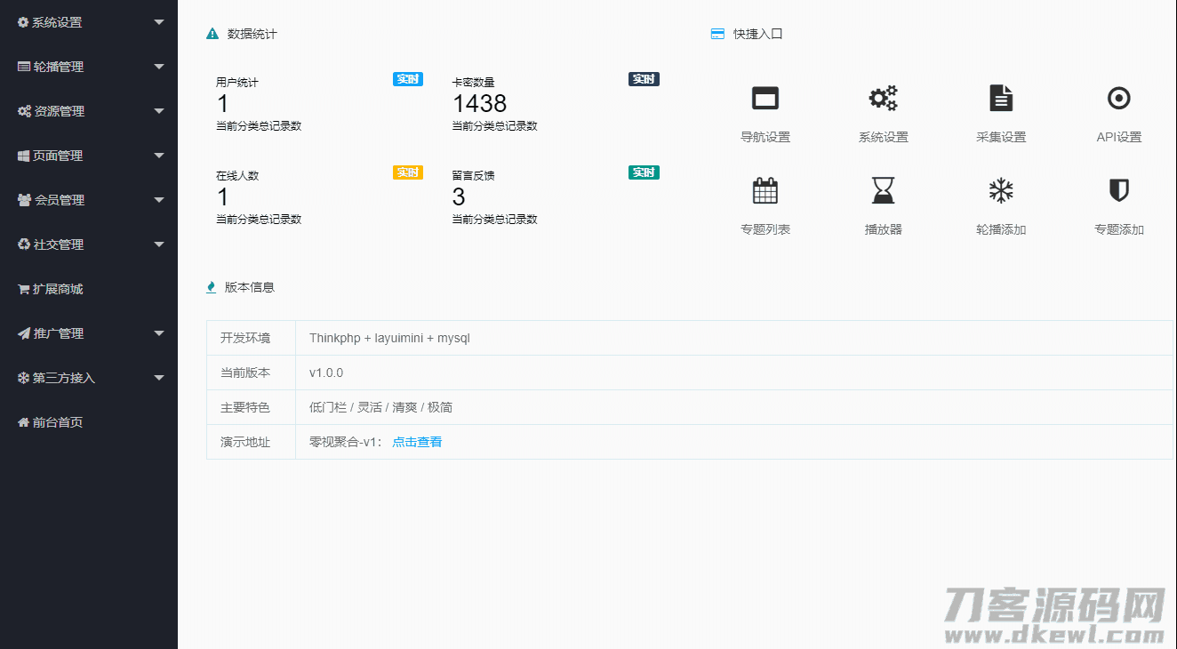Click the blue 实时 badge for 用户统计
Viewport: 1177px width, 649px height.
tap(407, 79)
